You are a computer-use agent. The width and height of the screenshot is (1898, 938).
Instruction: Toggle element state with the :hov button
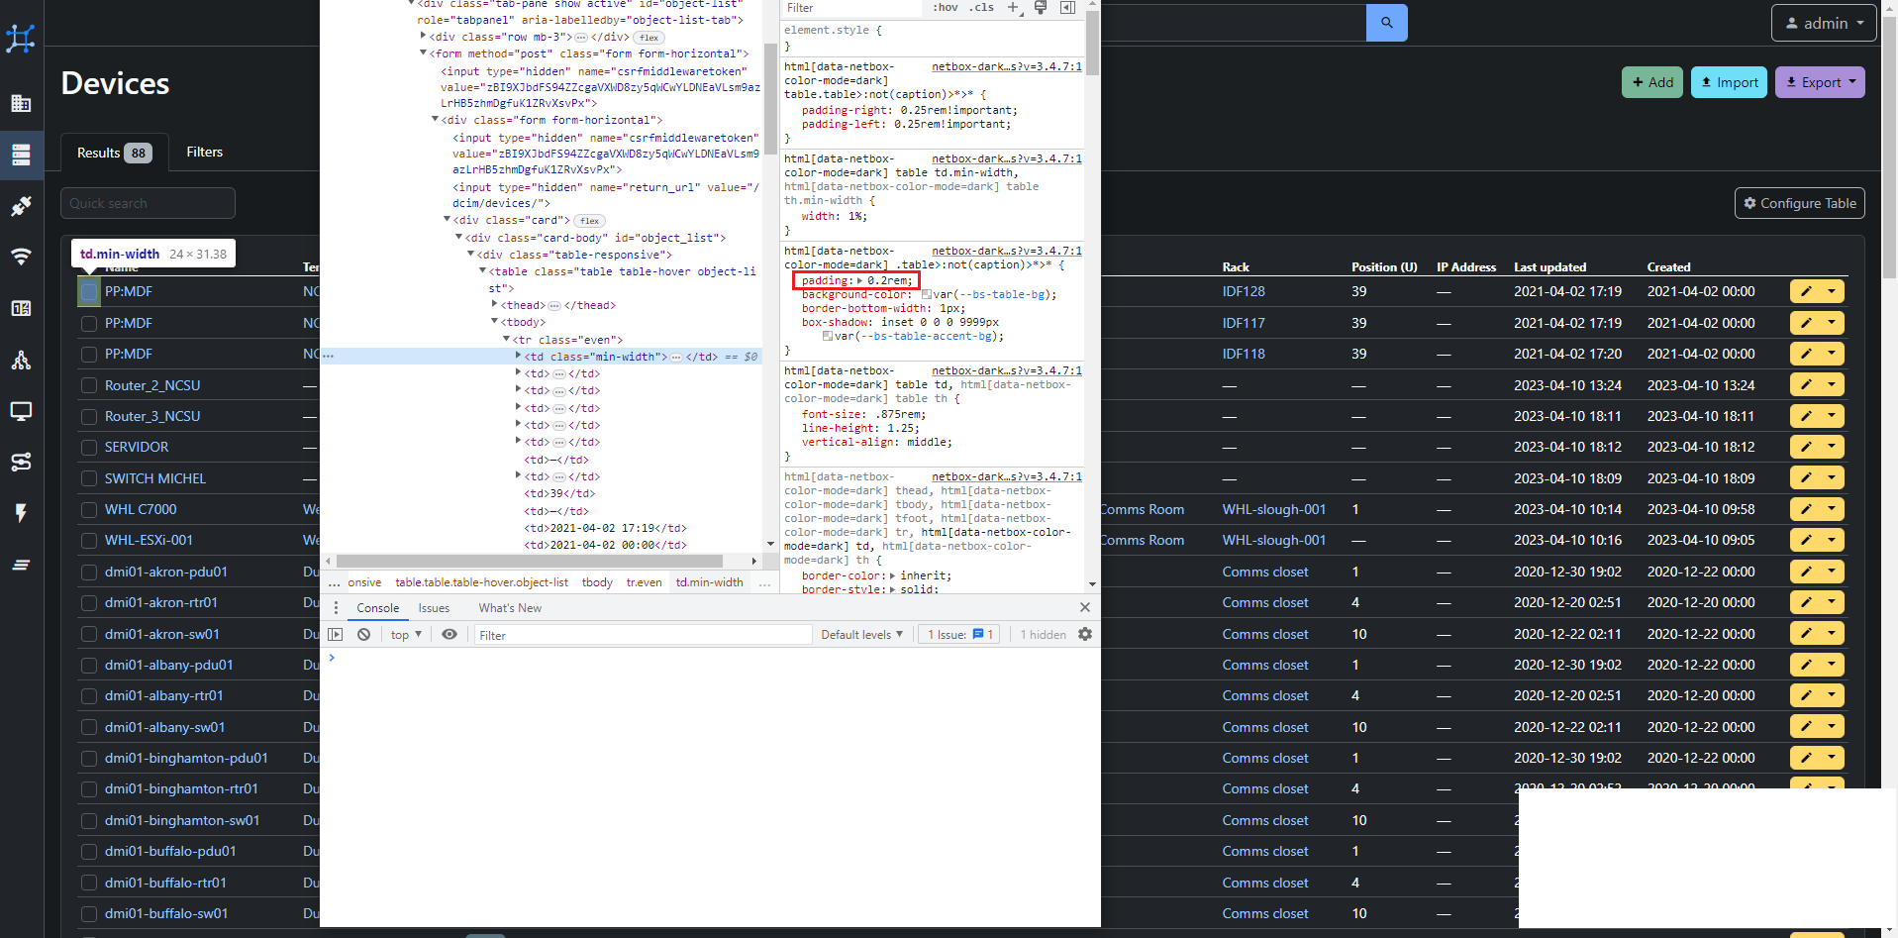click(x=944, y=7)
